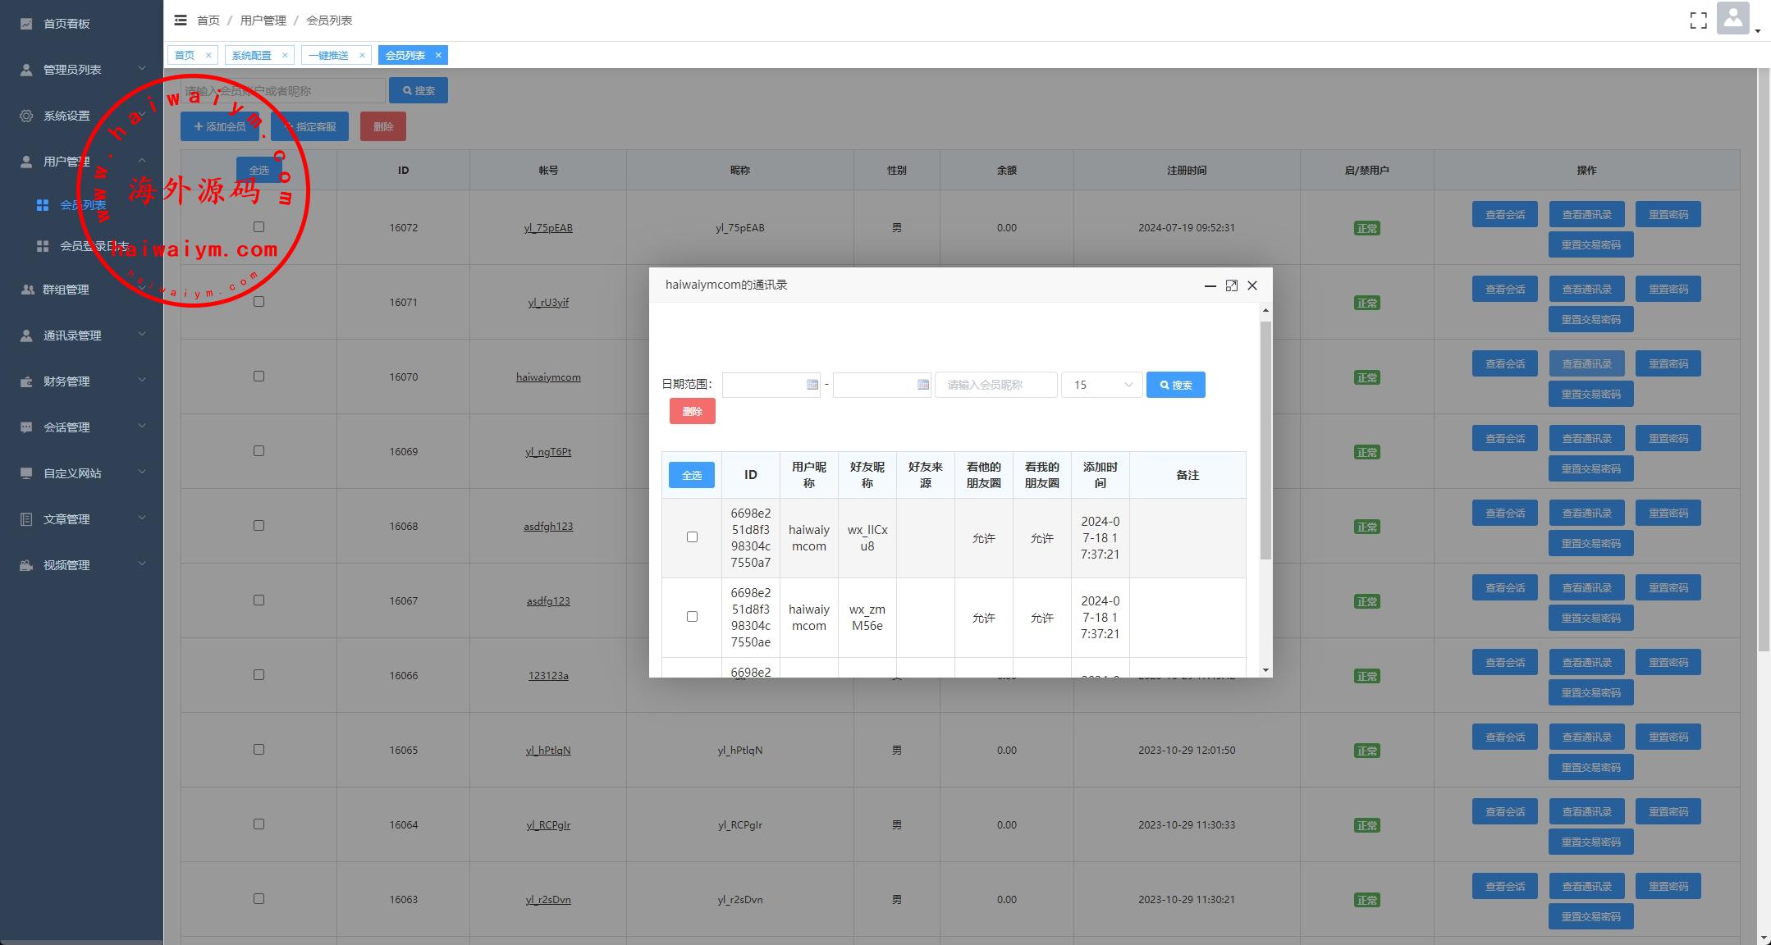
Task: Select checkbox for member 16065
Action: point(259,750)
